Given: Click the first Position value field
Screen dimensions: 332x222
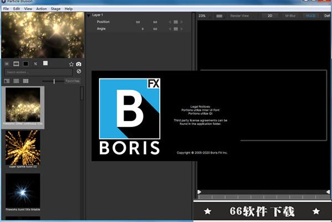Looking at the screenshot, I should [x=138, y=22].
